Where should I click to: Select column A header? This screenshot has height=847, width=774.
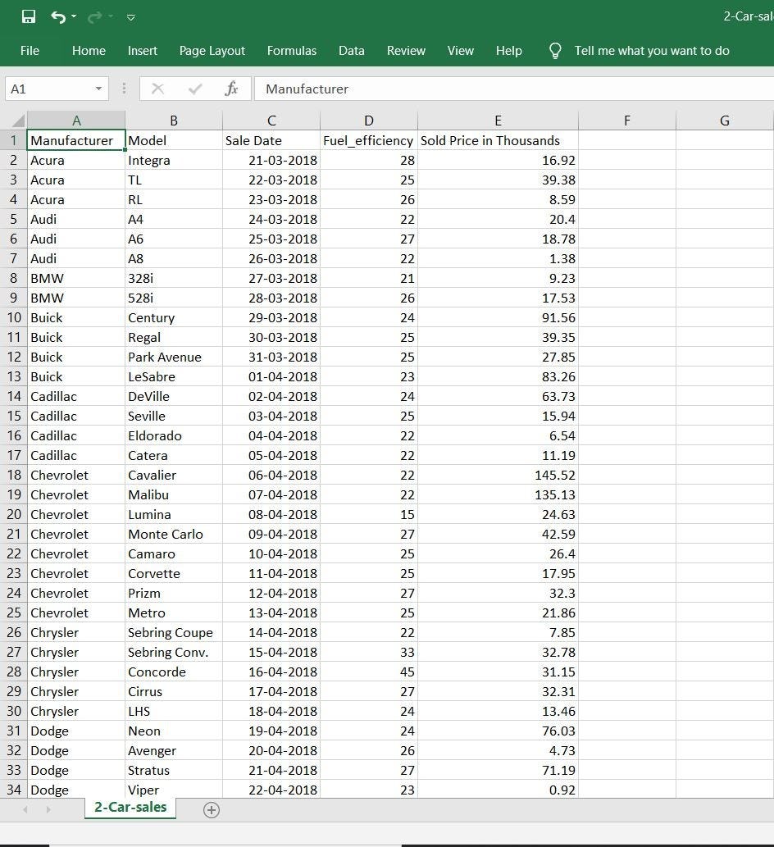tap(76, 120)
